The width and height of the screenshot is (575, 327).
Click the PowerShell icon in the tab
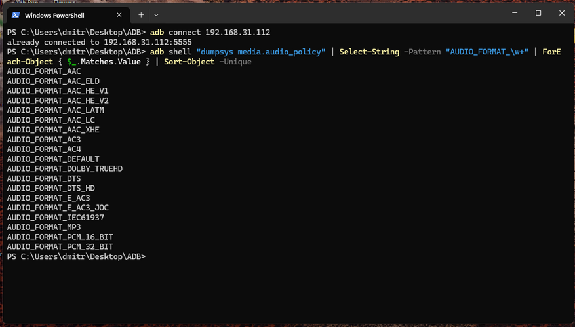(15, 14)
